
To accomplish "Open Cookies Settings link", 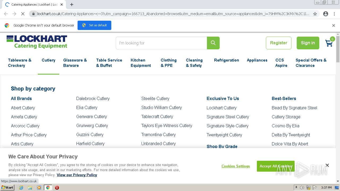I will pos(236,166).
